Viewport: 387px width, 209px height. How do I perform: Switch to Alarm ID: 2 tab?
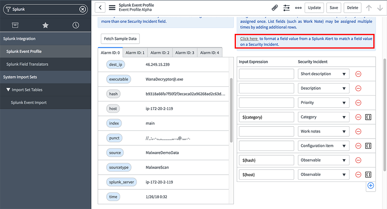(x=160, y=53)
